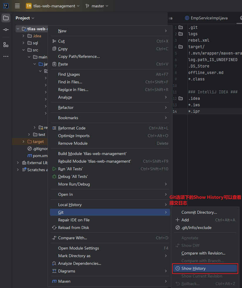Open the Refactor submenu
The image size is (242, 288).
[110, 107]
